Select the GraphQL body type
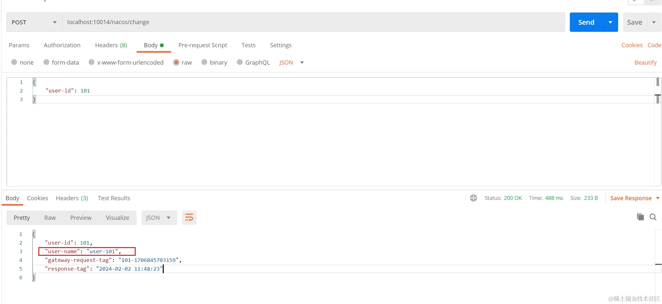This screenshot has width=662, height=304. click(x=253, y=62)
